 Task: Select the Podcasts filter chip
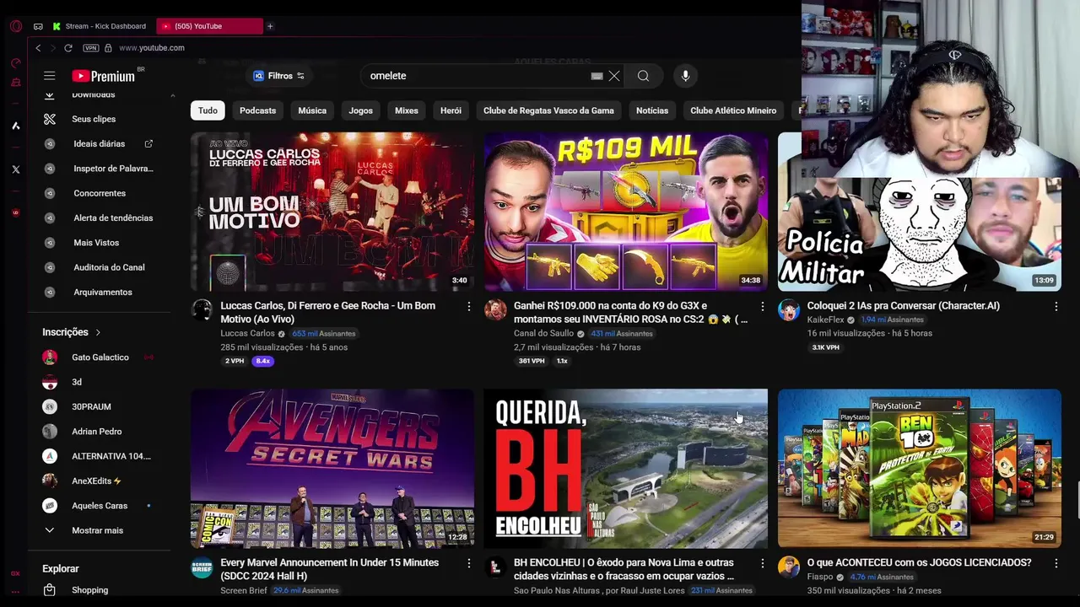click(257, 110)
